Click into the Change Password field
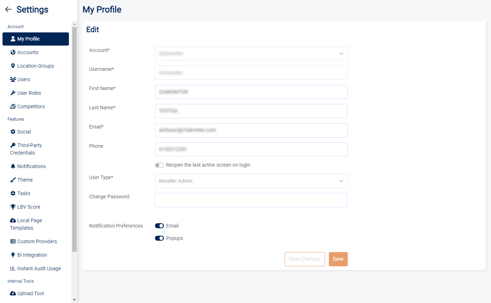 click(251, 200)
